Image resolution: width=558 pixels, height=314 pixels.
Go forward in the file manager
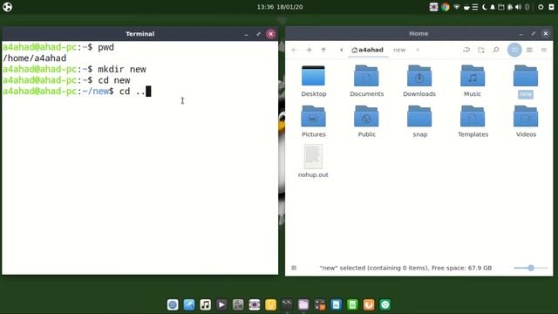click(309, 51)
